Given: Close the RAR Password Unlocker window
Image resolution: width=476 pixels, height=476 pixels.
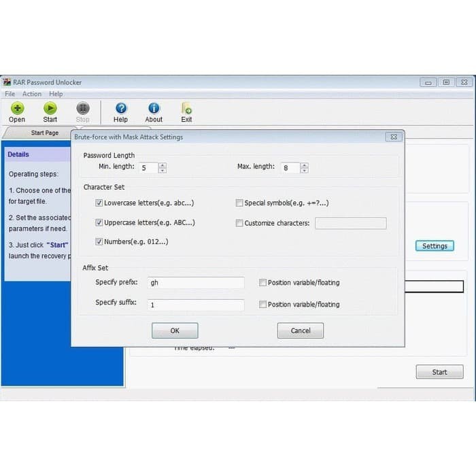Looking at the screenshot, I should [464, 82].
